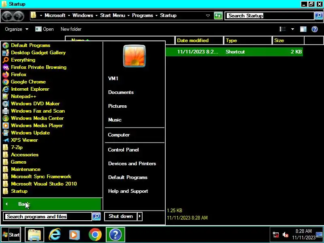Image resolution: width=324 pixels, height=243 pixels.
Task: Open Google Chrome from the taskbar
Action: (95, 234)
